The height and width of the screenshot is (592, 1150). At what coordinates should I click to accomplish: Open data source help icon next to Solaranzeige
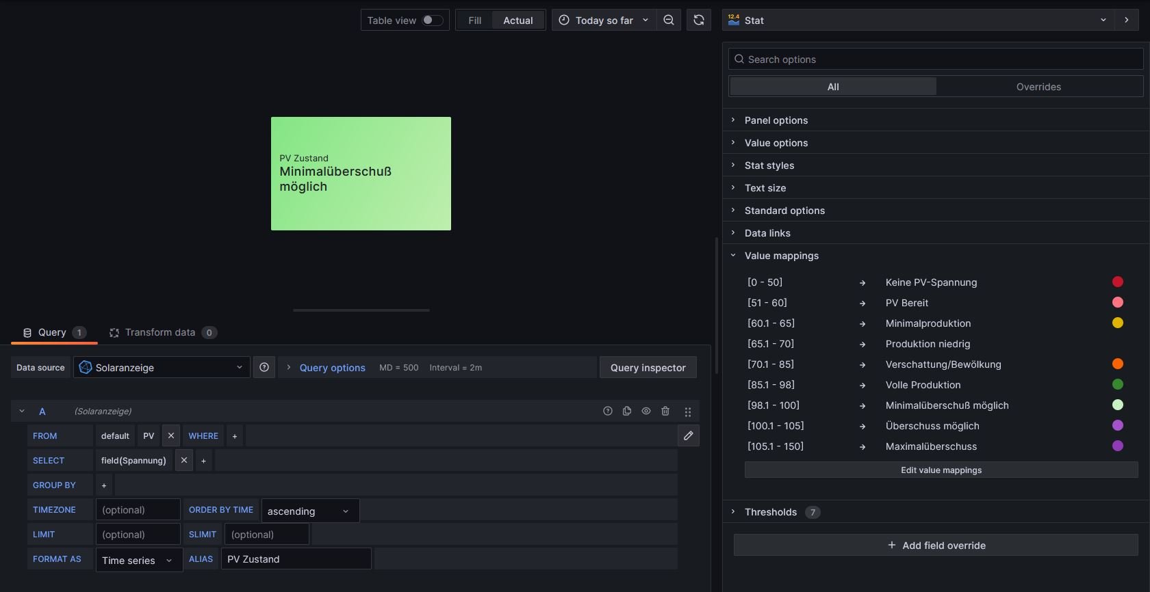click(x=264, y=367)
